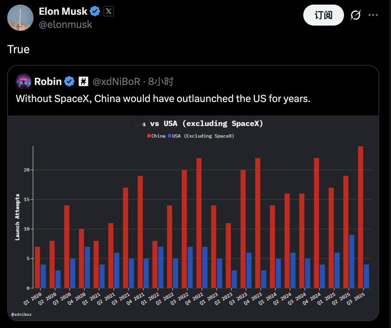Click Robin's display name in quoted post

click(x=48, y=81)
